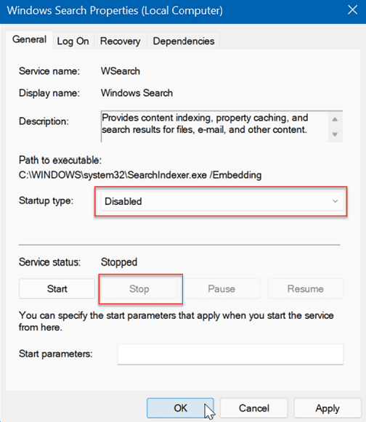This screenshot has width=366, height=422.
Task: Focus the Start parameters input field
Action: (230, 354)
